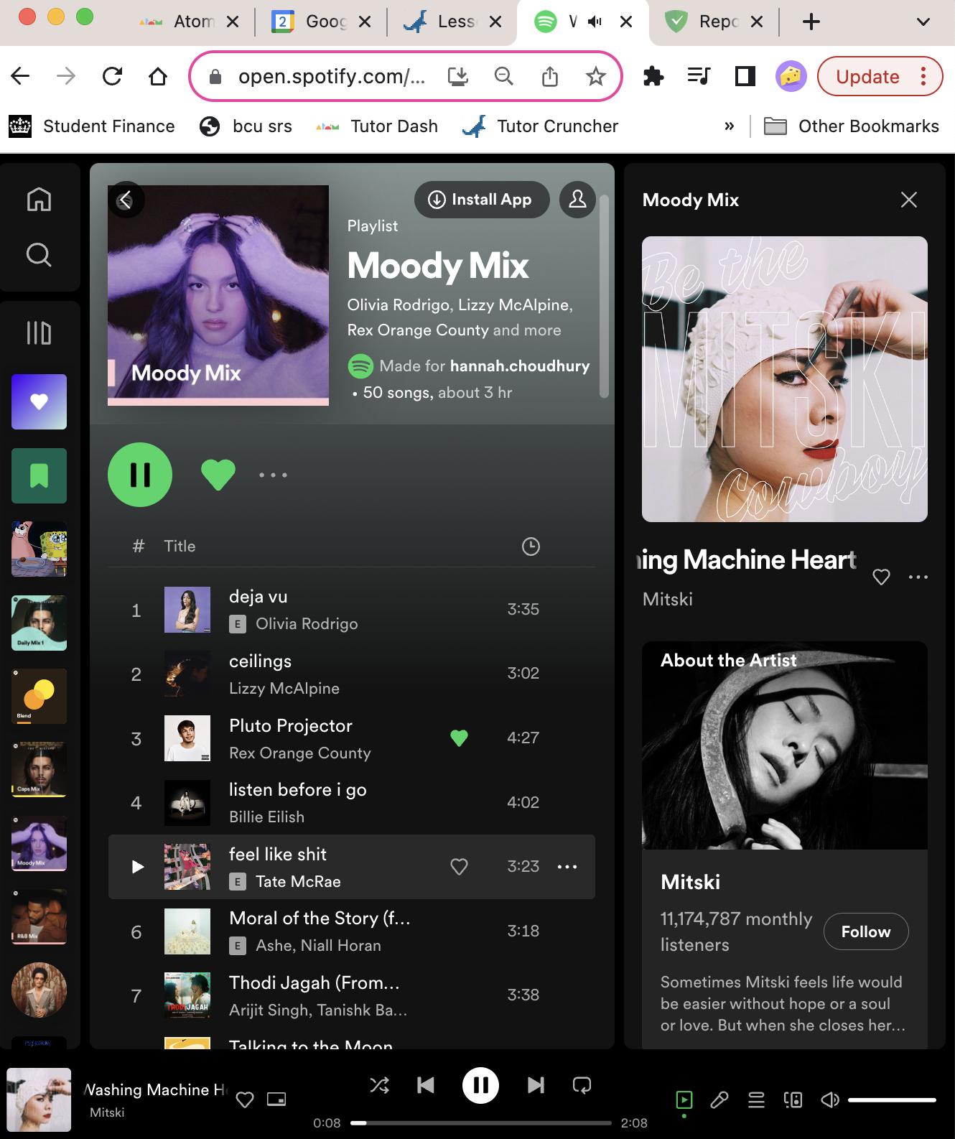Screen dimensions: 955x1139
Task: Select Moral of the Story track
Action: tap(351, 931)
